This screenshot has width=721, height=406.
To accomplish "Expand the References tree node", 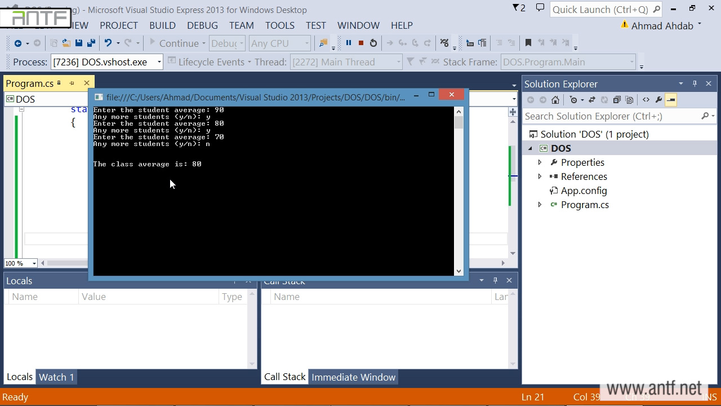I will [x=540, y=176].
